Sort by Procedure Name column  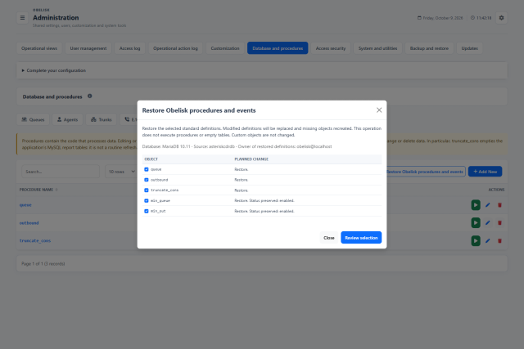(x=38, y=190)
